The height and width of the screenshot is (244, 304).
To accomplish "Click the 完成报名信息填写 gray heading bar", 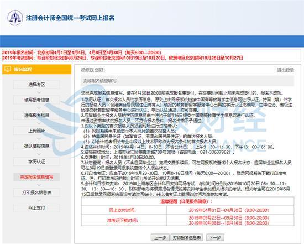I will pos(187,81).
